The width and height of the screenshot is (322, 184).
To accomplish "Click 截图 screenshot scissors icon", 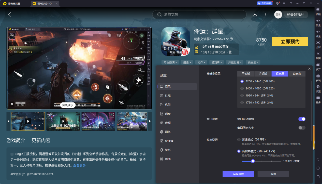I will pos(318,55).
